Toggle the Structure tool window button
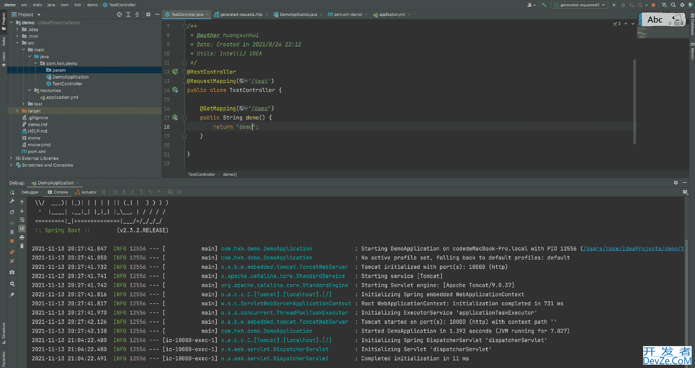 point(4,333)
